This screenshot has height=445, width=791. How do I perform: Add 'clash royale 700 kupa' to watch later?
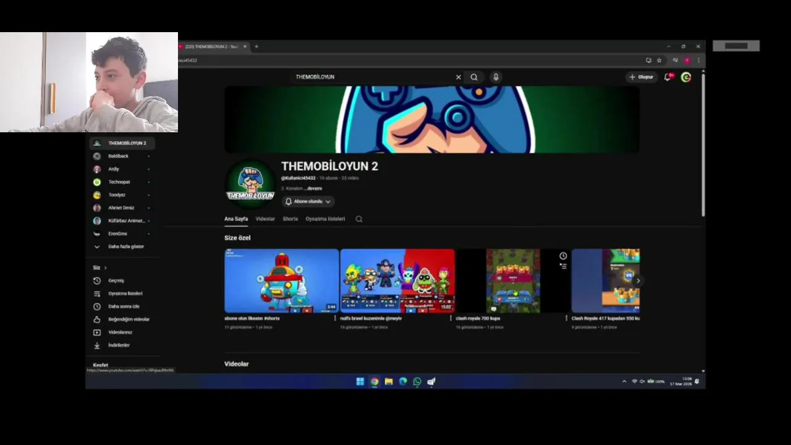pyautogui.click(x=563, y=256)
